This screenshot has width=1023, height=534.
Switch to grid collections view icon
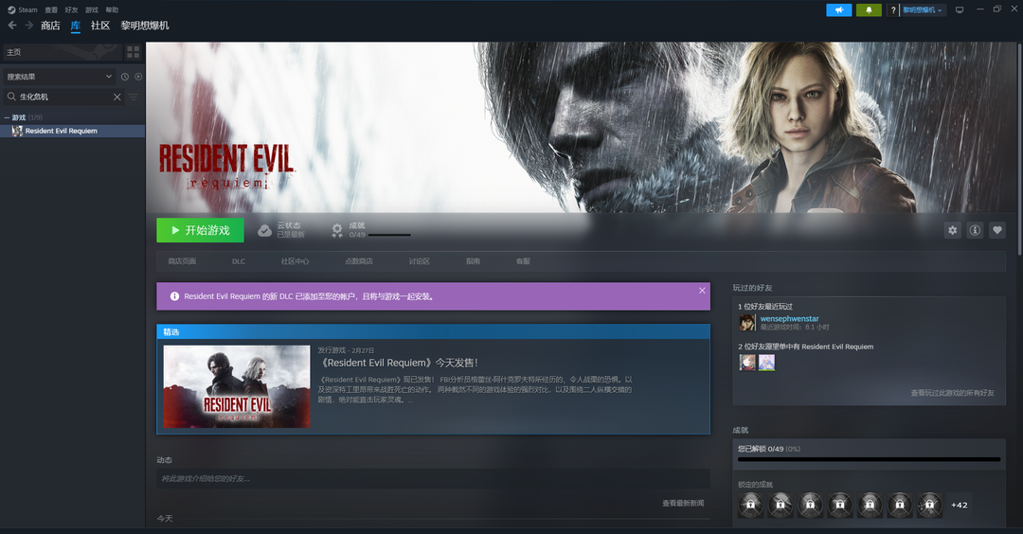134,52
